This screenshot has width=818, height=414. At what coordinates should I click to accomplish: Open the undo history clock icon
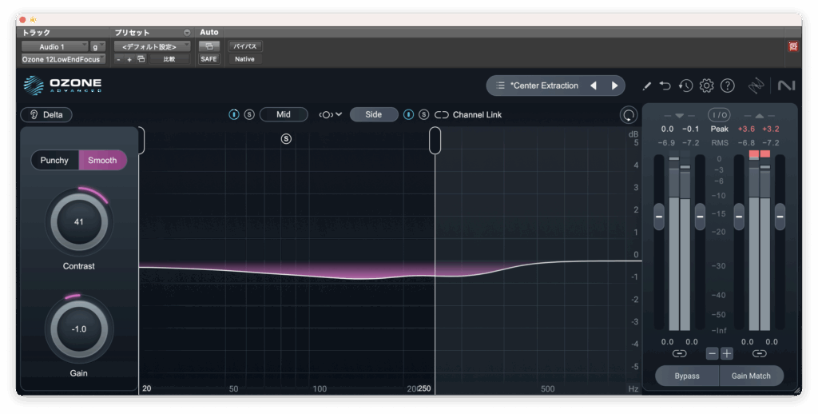pos(685,86)
